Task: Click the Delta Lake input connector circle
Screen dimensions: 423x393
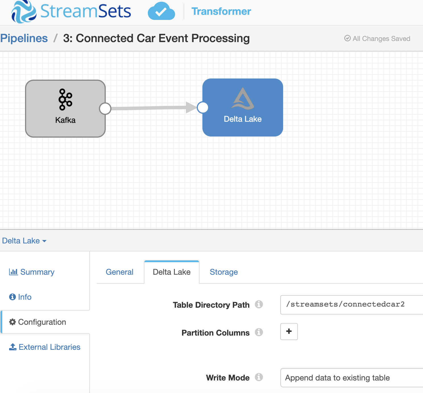Action: pos(203,107)
